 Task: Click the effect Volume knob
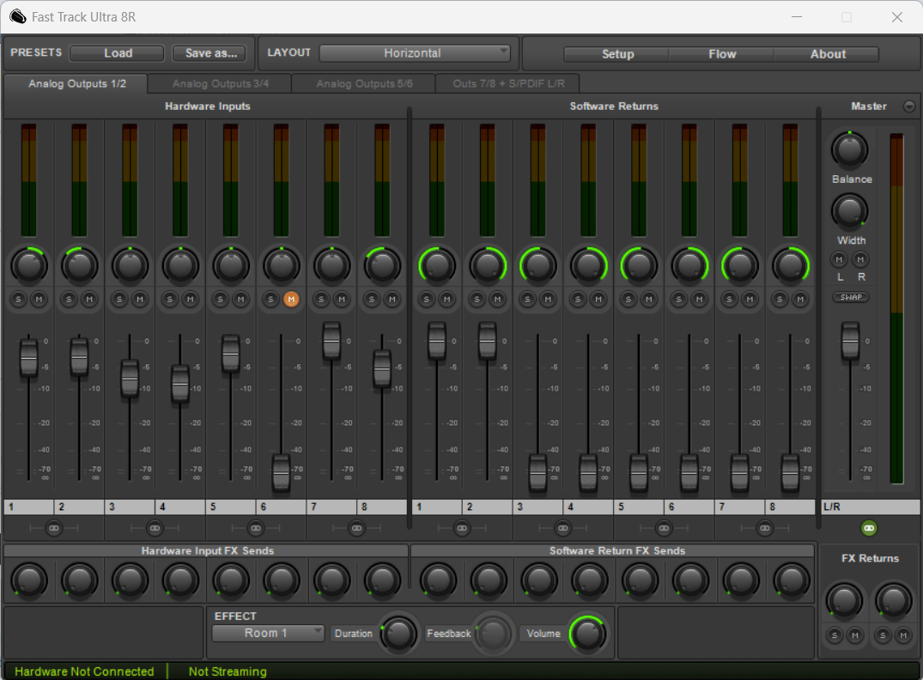coord(587,634)
